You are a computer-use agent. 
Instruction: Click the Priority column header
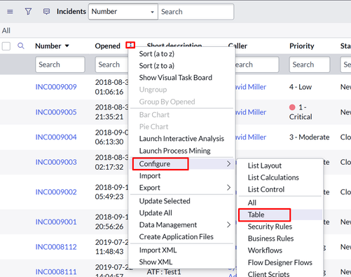tap(302, 46)
